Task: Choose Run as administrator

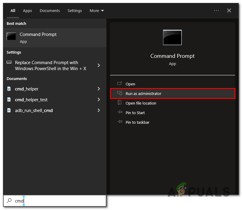Action: tap(173, 93)
